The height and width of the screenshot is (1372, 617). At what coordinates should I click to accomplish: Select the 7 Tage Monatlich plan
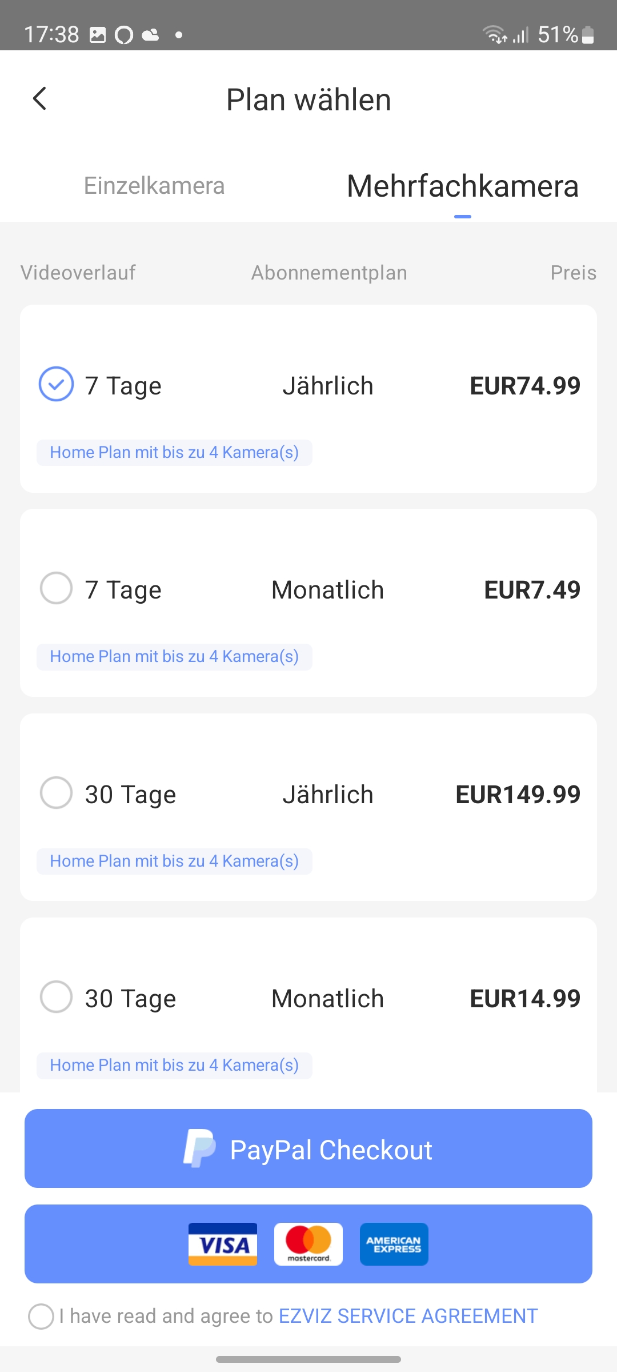[x=56, y=588]
